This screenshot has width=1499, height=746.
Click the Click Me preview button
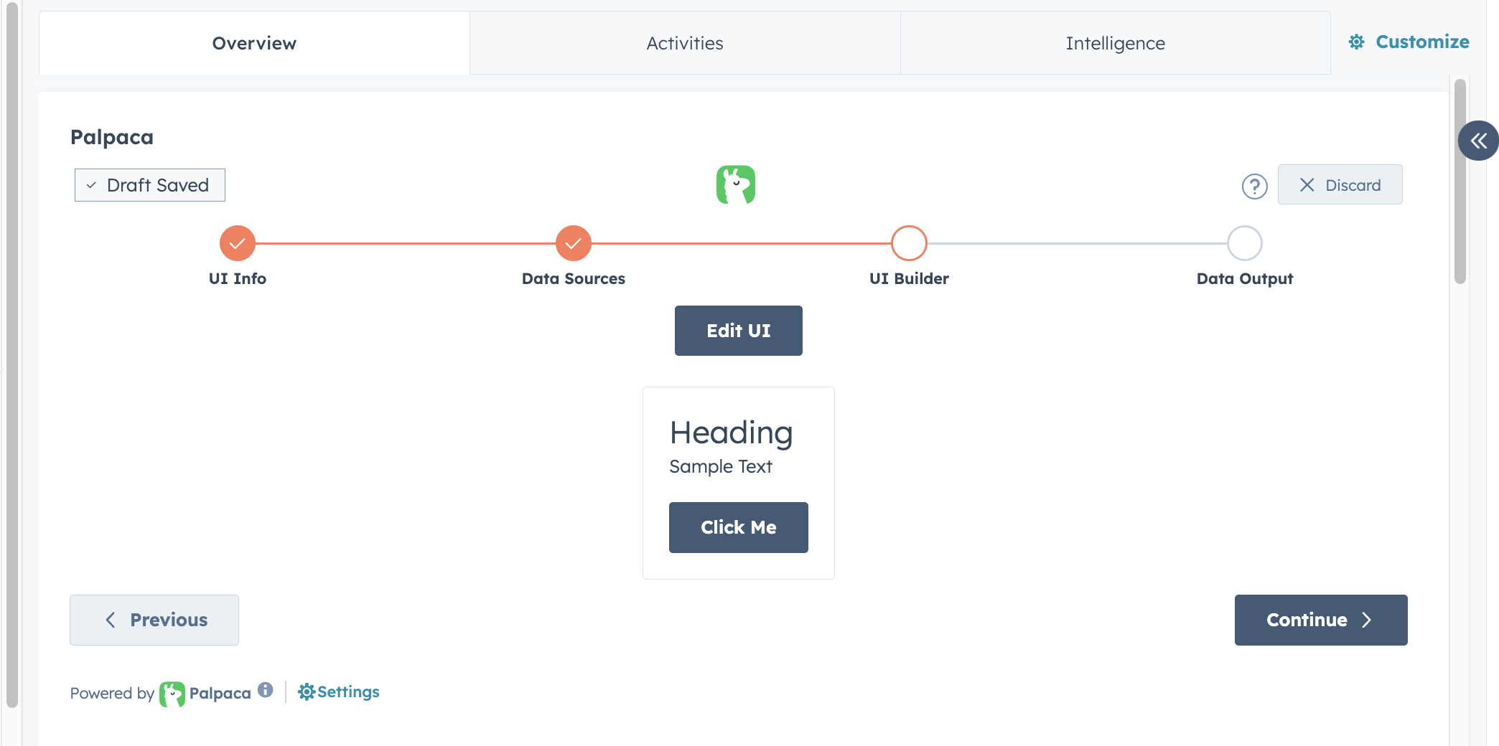[738, 527]
